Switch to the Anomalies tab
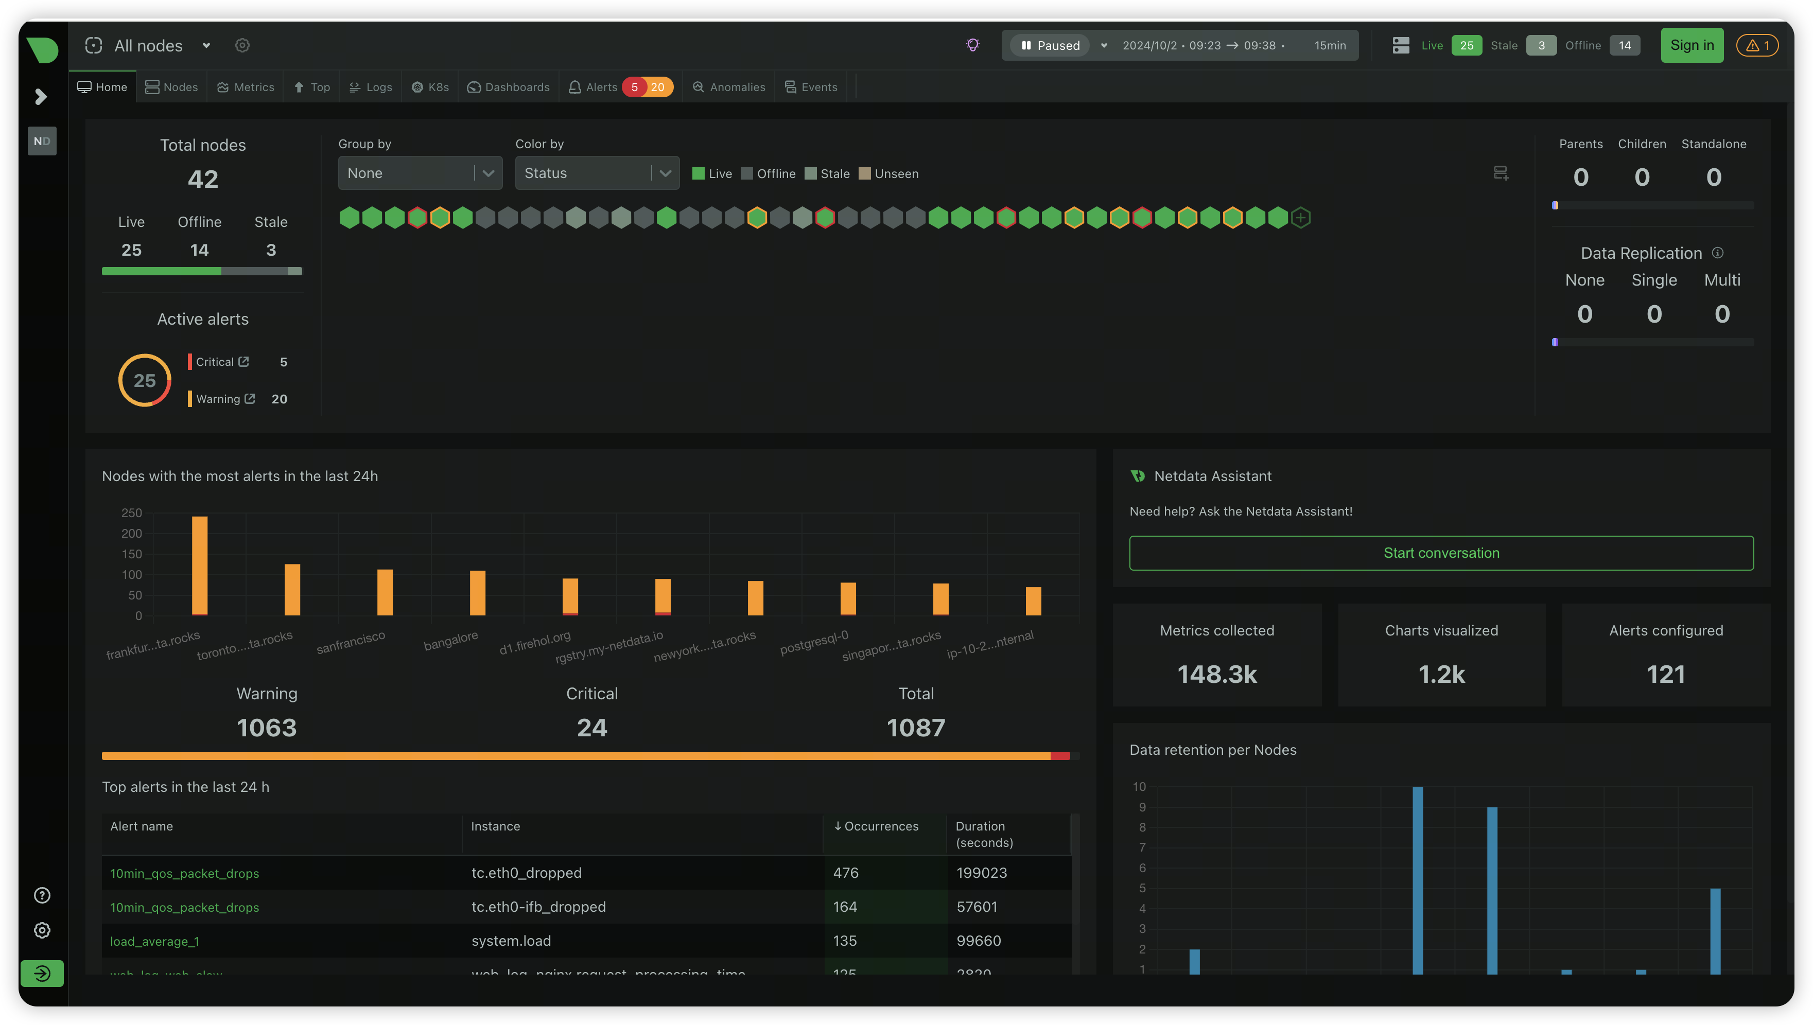 (729, 87)
